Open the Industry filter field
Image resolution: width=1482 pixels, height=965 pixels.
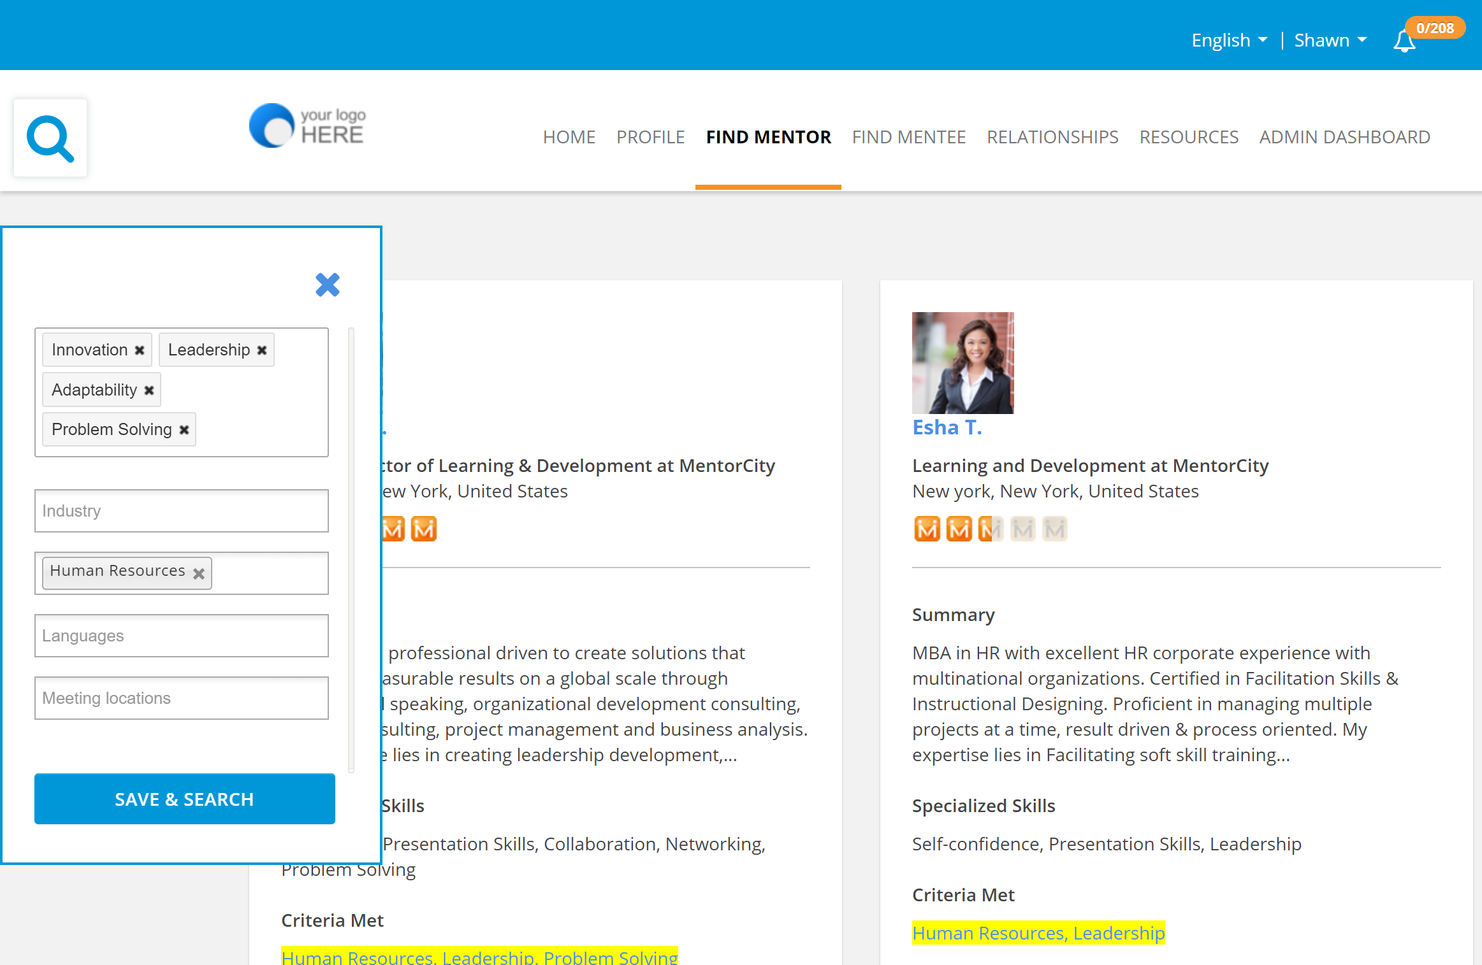(182, 511)
